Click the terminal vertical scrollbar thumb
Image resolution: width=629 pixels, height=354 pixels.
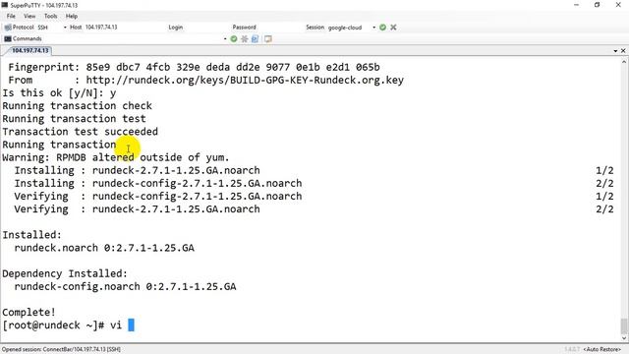[624, 325]
